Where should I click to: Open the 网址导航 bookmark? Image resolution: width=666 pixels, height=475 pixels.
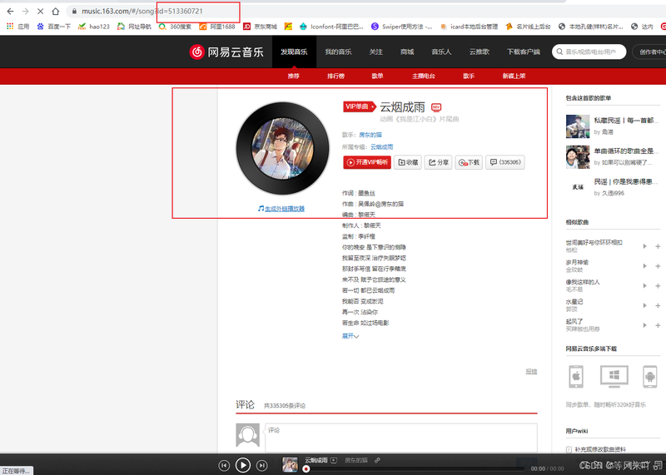[x=134, y=27]
